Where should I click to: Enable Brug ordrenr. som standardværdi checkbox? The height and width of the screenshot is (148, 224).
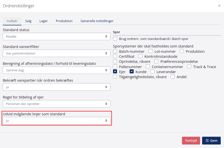click(x=115, y=39)
